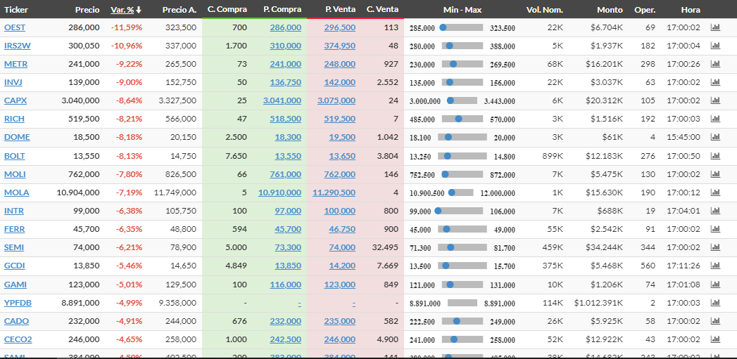Screen dimensions: 737x359
Task: Click the 32.495 sell quantity for SEMI
Action: click(385, 248)
